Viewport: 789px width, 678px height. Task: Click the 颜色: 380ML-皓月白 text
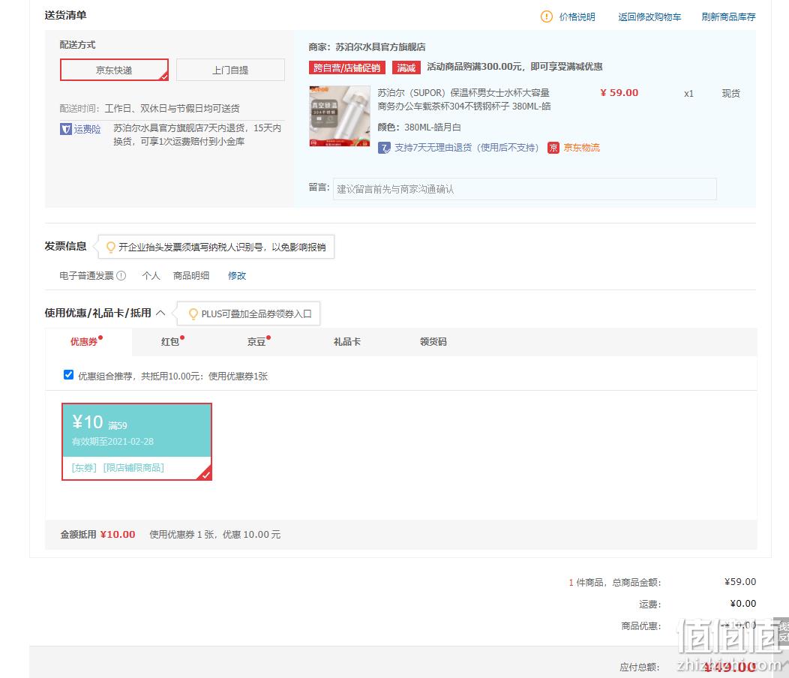tap(419, 127)
